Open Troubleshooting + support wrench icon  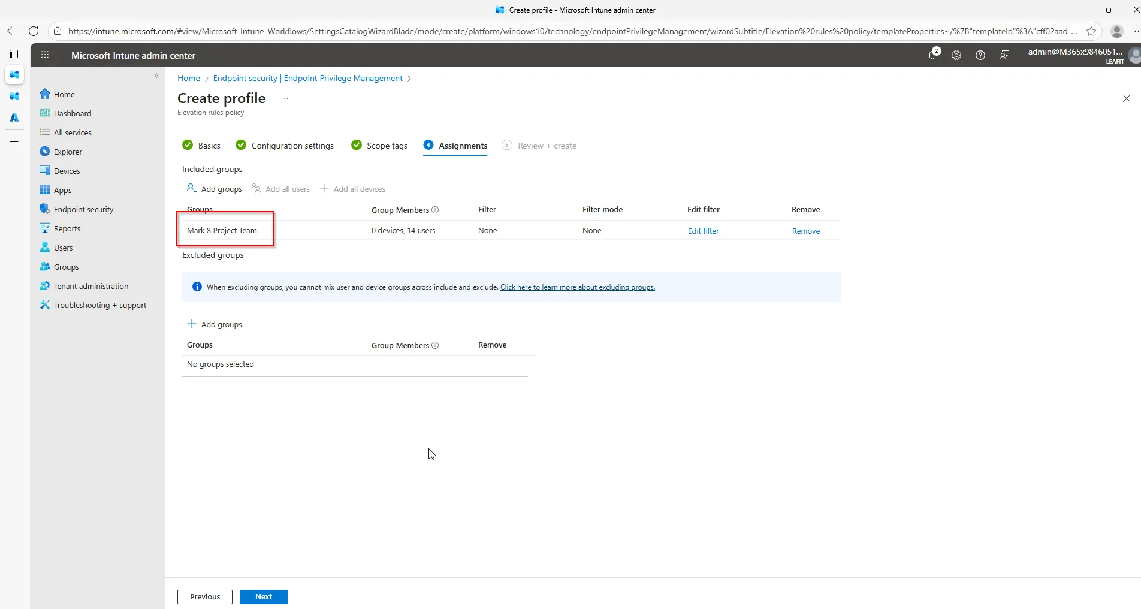point(45,305)
